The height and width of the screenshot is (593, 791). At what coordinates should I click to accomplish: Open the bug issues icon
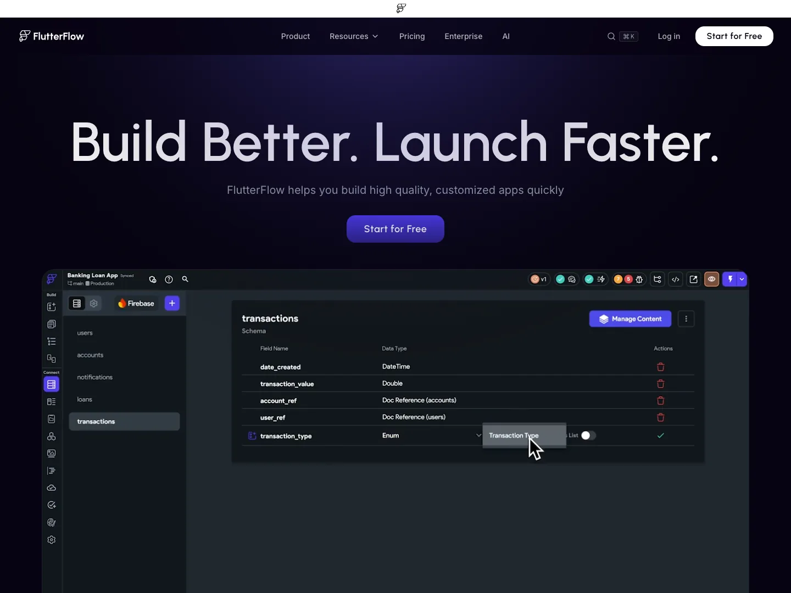(x=639, y=279)
